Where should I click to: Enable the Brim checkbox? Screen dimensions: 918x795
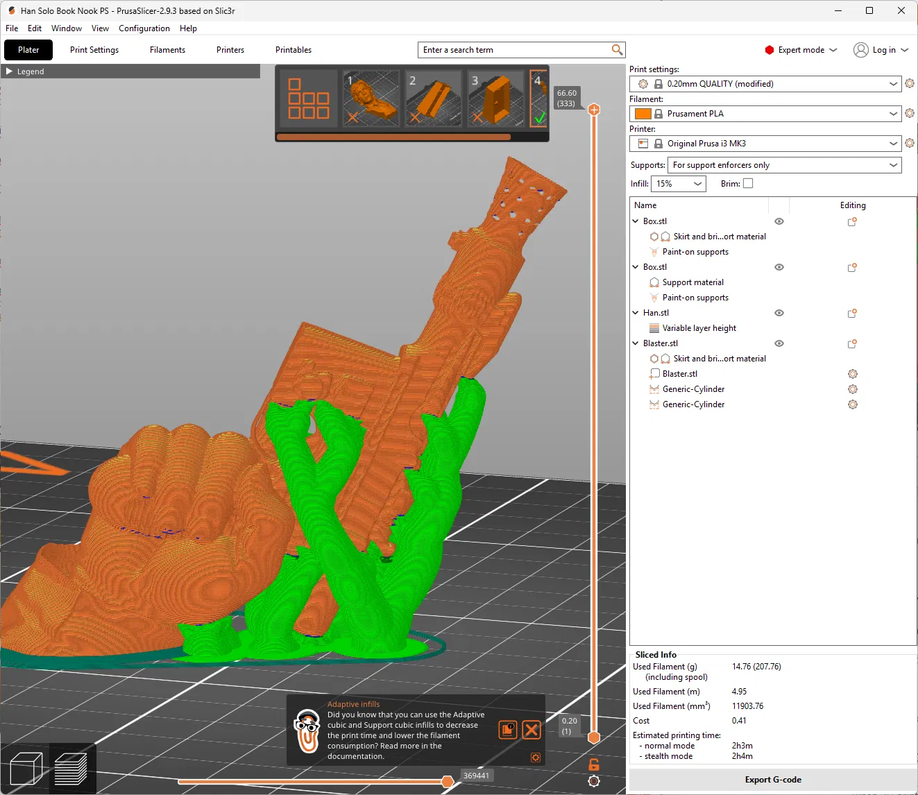[x=748, y=184]
